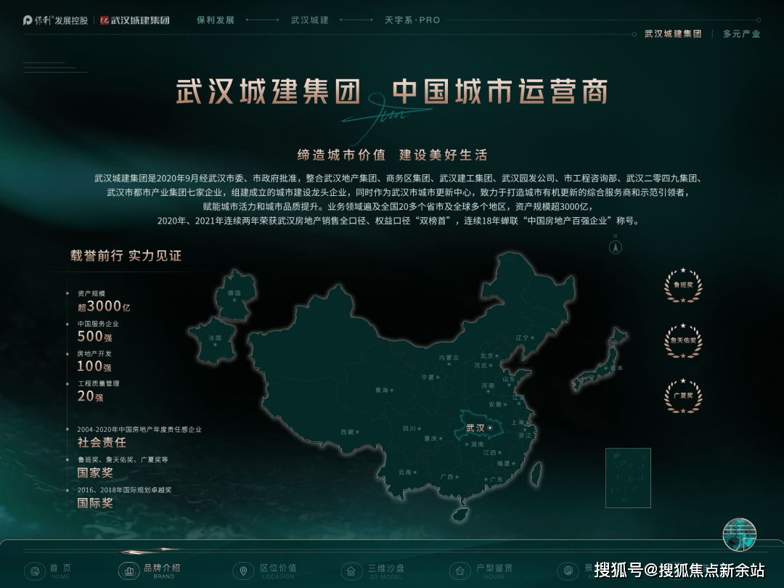Switch to the 武汉城建集团 sub-tab
The width and height of the screenshot is (784, 588).
coord(673,34)
